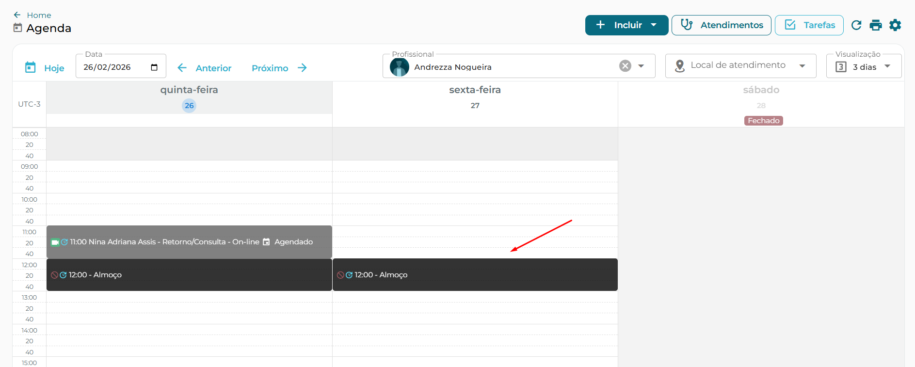Click Andrezza Nogueira's profile avatar
The height and width of the screenshot is (367, 915).
[x=400, y=67]
